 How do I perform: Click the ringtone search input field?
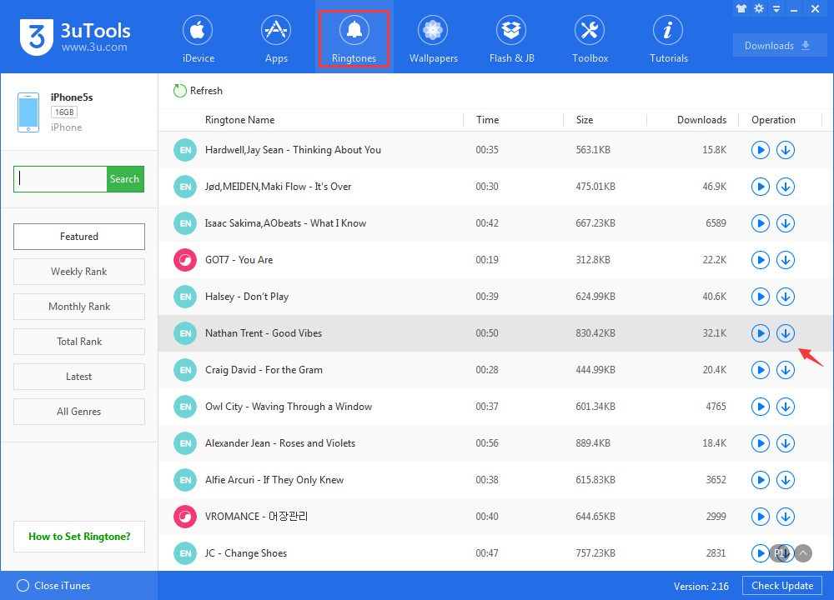tap(60, 179)
